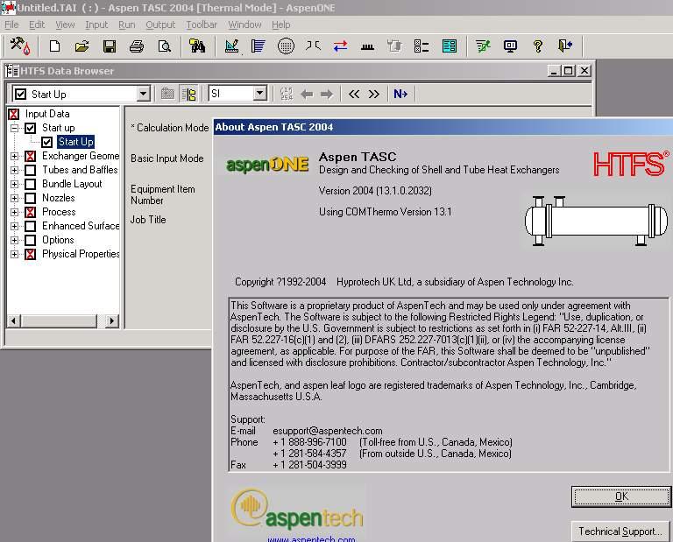Image resolution: width=673 pixels, height=542 pixels.
Task: Expand the Tubes and Baffles tree node
Action: coord(15,170)
